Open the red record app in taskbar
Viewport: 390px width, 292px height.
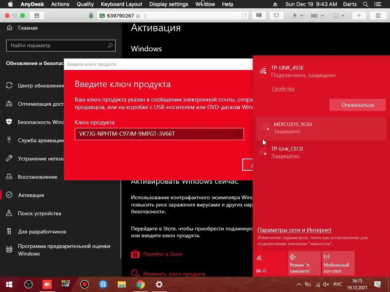click(84, 284)
